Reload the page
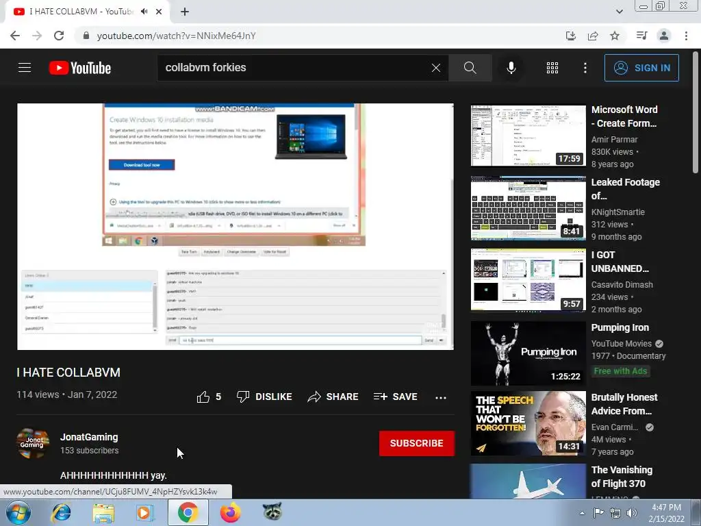This screenshot has width=701, height=526. (x=59, y=36)
